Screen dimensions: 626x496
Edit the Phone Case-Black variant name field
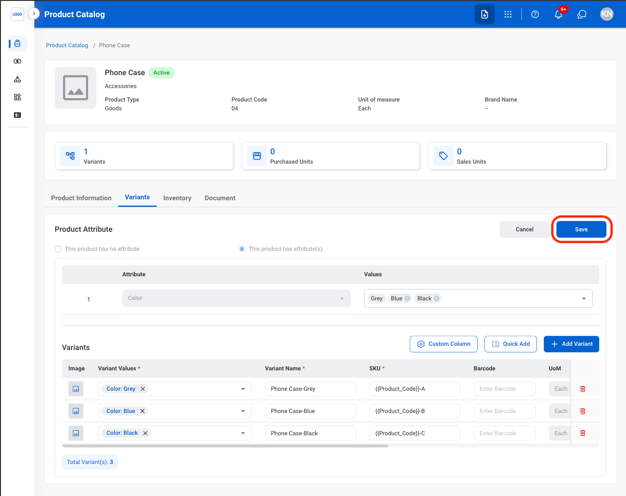(x=311, y=433)
